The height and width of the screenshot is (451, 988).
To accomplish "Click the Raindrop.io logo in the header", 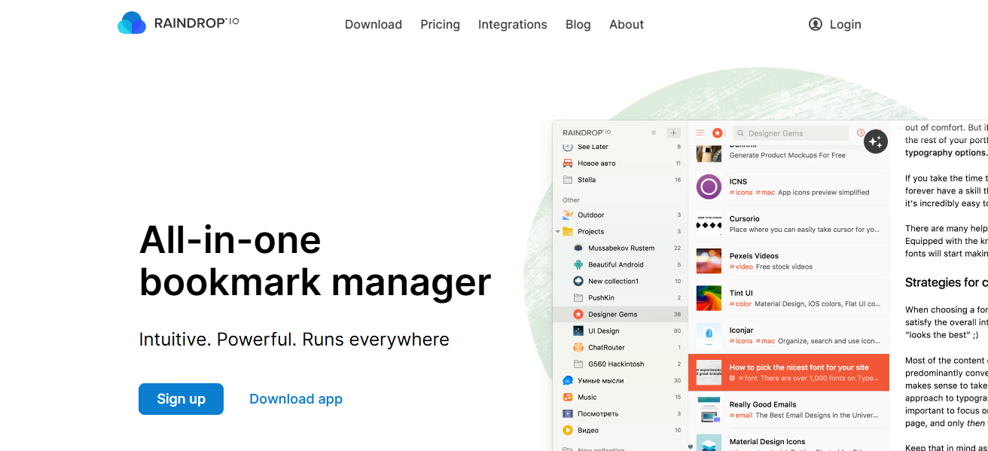I will pyautogui.click(x=178, y=23).
